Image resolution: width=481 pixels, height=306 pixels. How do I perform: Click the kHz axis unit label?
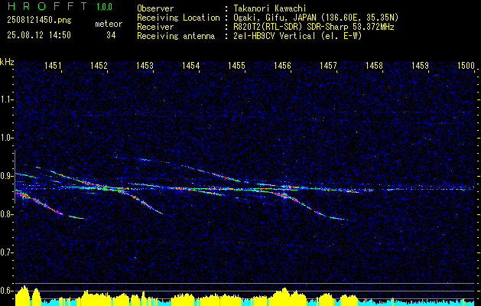coord(8,62)
